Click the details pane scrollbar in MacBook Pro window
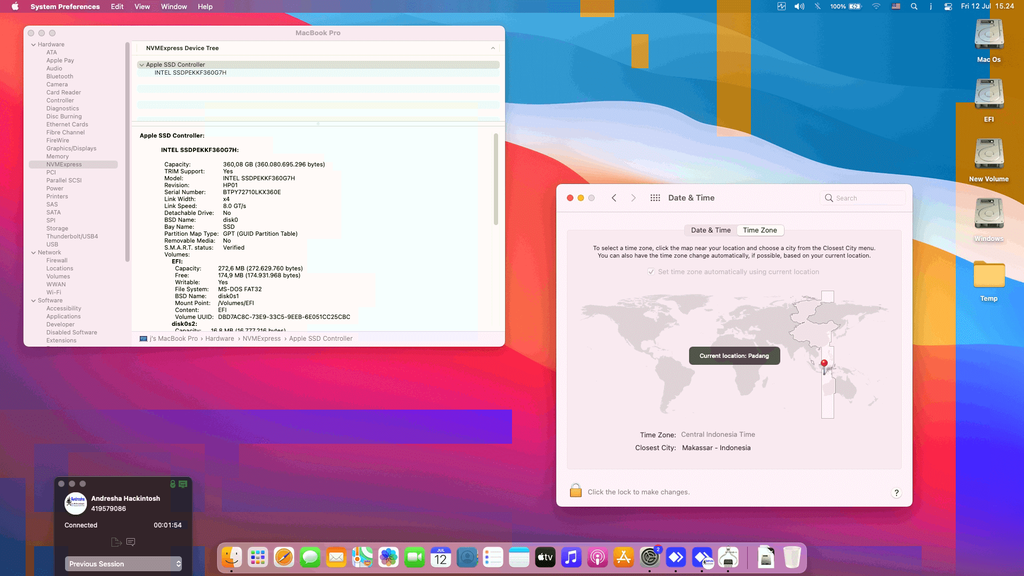1024x576 pixels. (496, 179)
